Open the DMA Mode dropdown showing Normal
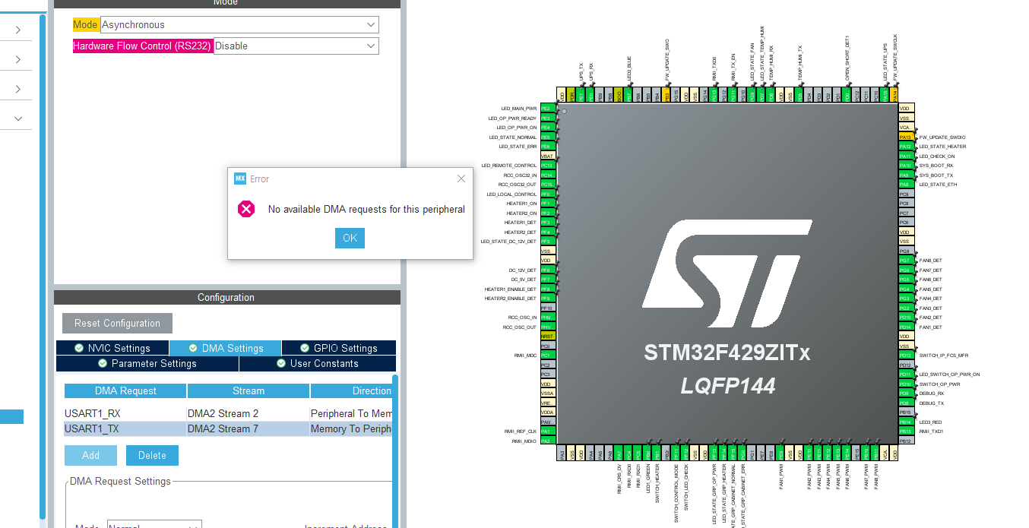Viewport: 1029px width, 528px height. (154, 524)
